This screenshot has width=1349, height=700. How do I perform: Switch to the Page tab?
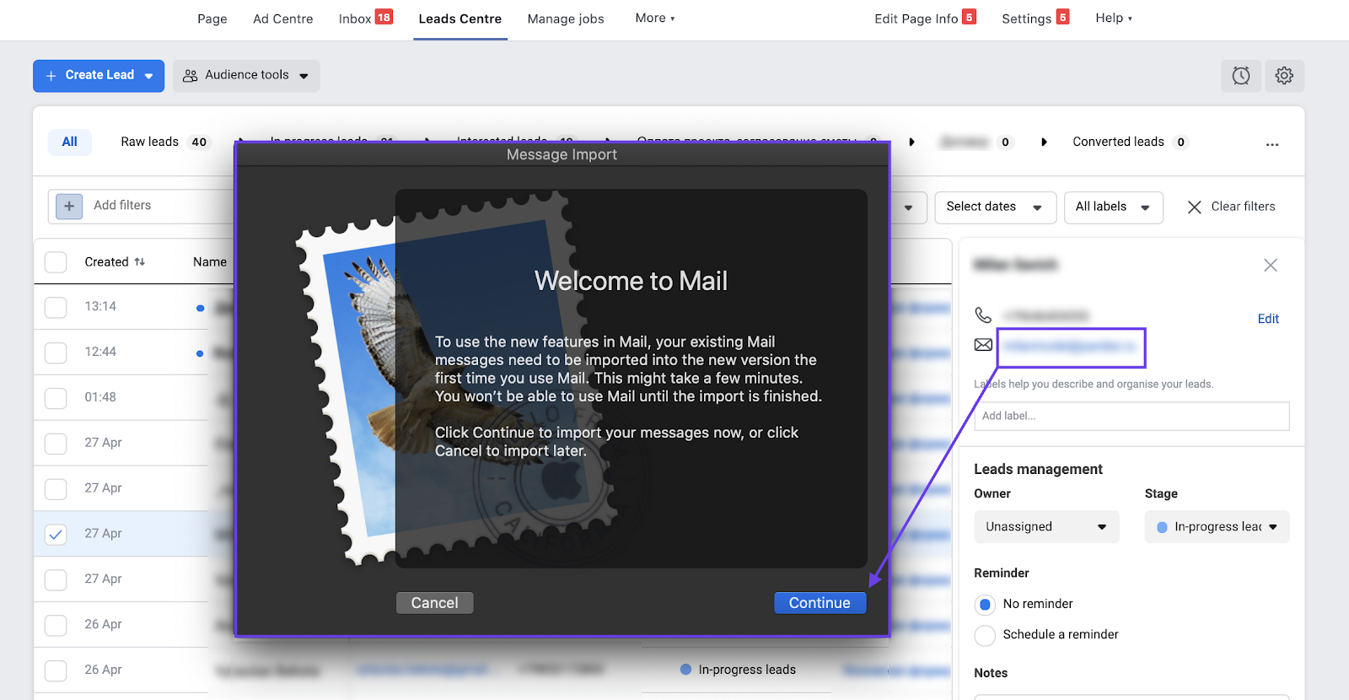[212, 19]
